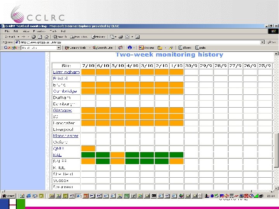The image size is (279, 209).
Task: Click the blue Page Info icon
Action: (130, 48)
